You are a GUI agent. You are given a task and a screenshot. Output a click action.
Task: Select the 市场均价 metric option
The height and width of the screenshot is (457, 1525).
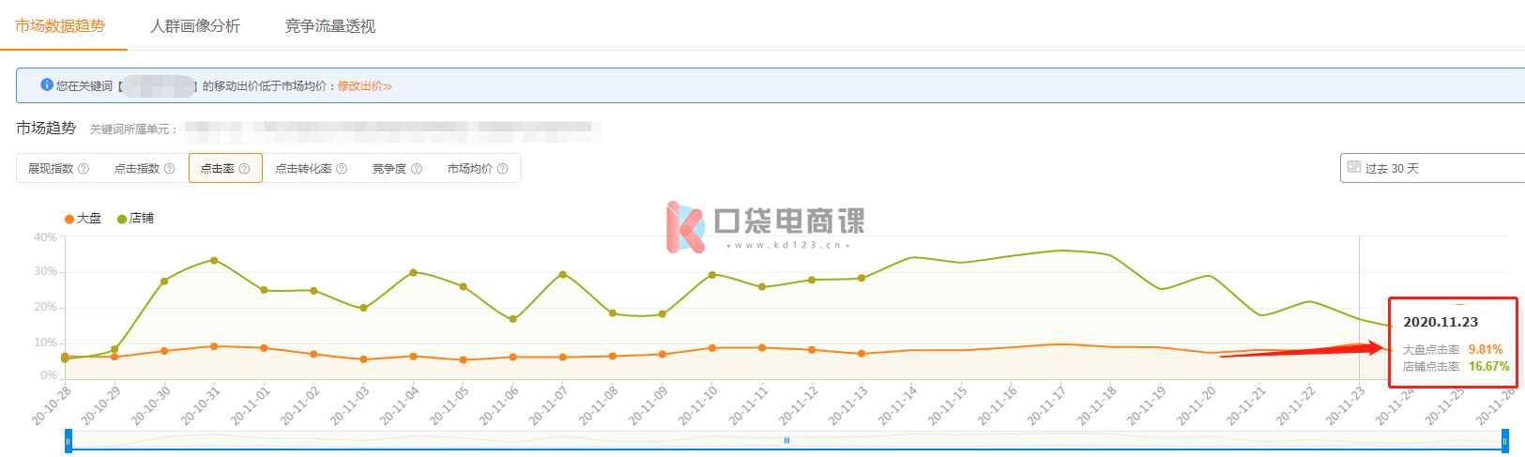[x=470, y=169]
